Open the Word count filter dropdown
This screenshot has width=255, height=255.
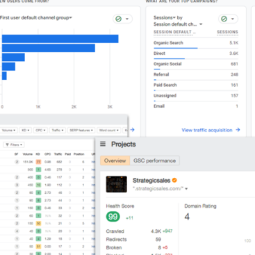pyautogui.click(x=109, y=130)
